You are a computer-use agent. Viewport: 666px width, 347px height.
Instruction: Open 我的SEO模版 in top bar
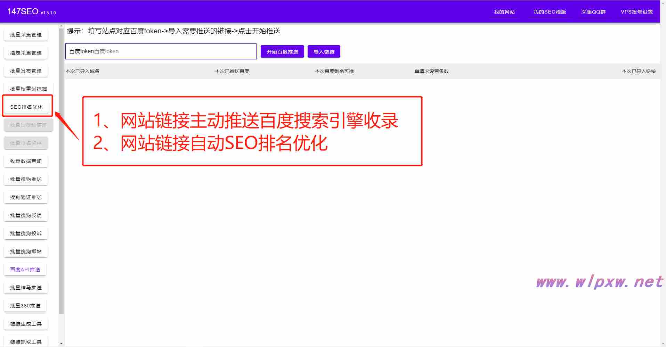point(550,12)
